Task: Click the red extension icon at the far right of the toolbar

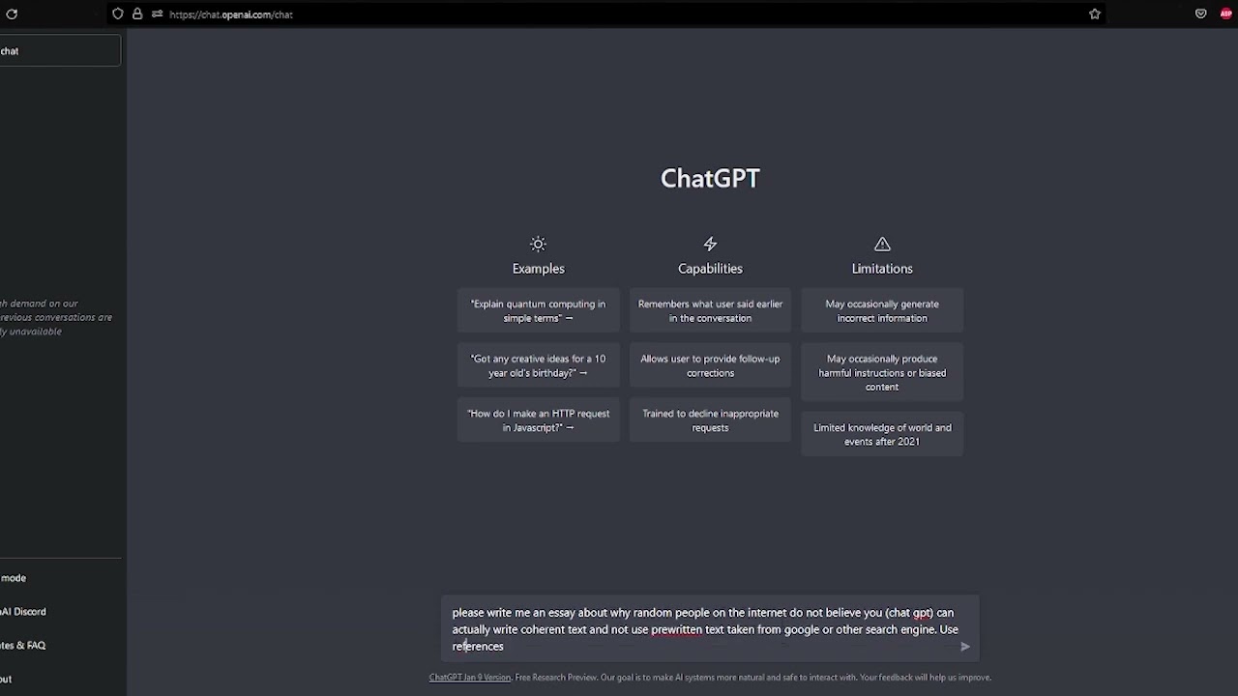Action: click(1226, 14)
